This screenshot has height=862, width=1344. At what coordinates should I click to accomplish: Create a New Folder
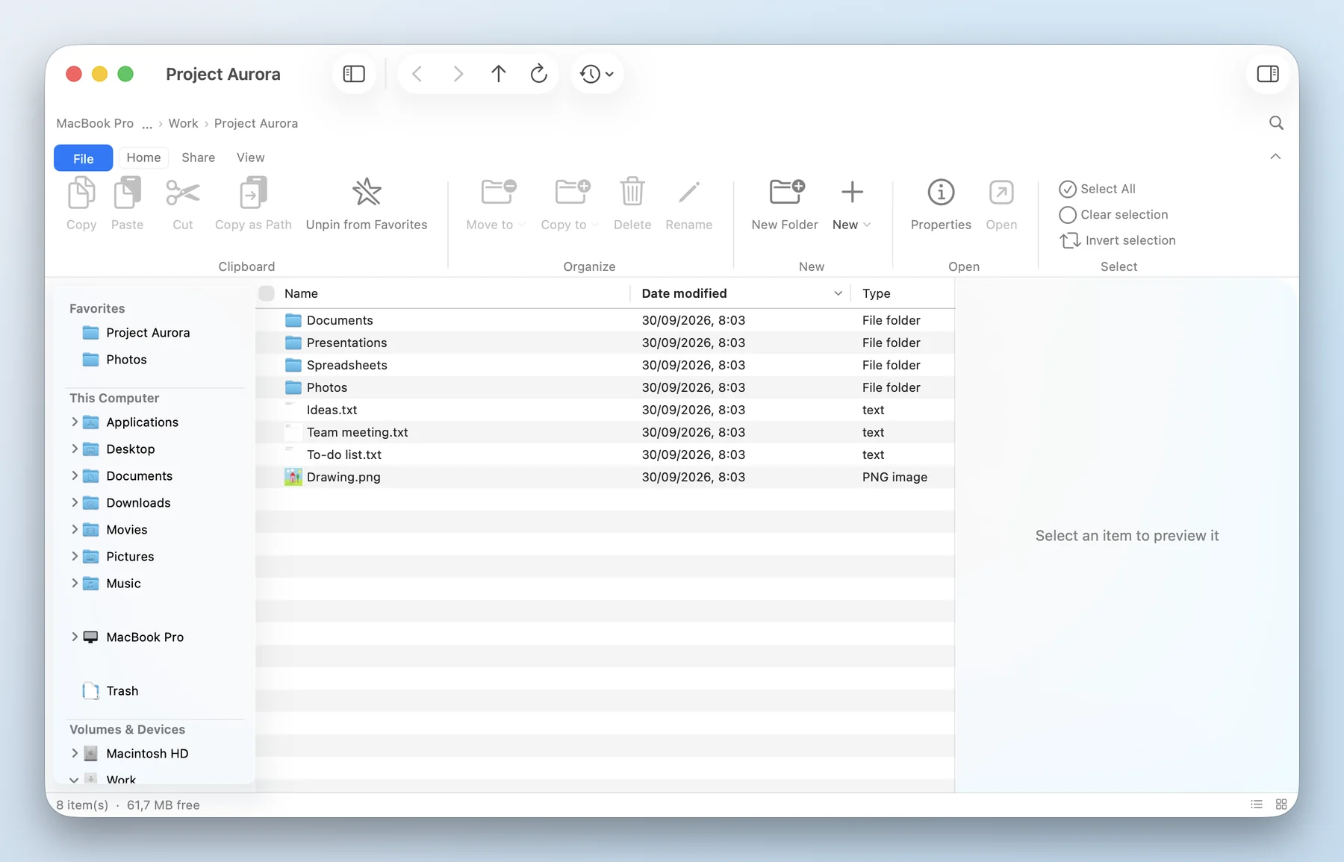point(785,204)
